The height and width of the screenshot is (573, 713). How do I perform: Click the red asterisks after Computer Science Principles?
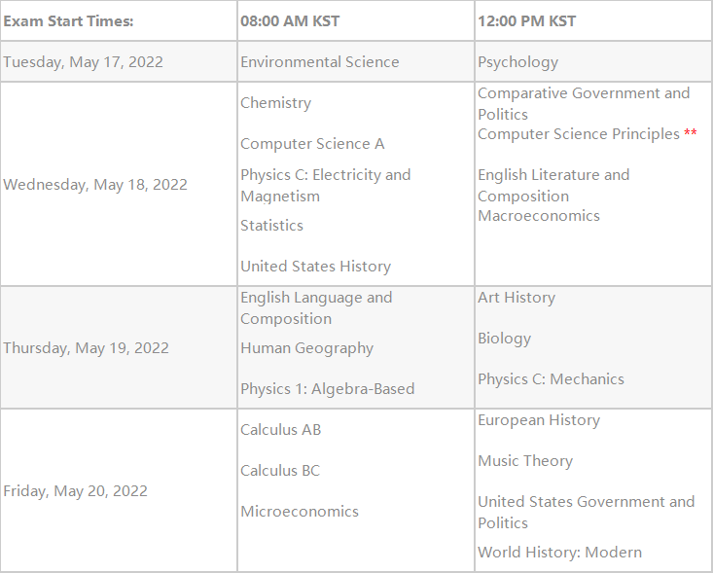691,132
